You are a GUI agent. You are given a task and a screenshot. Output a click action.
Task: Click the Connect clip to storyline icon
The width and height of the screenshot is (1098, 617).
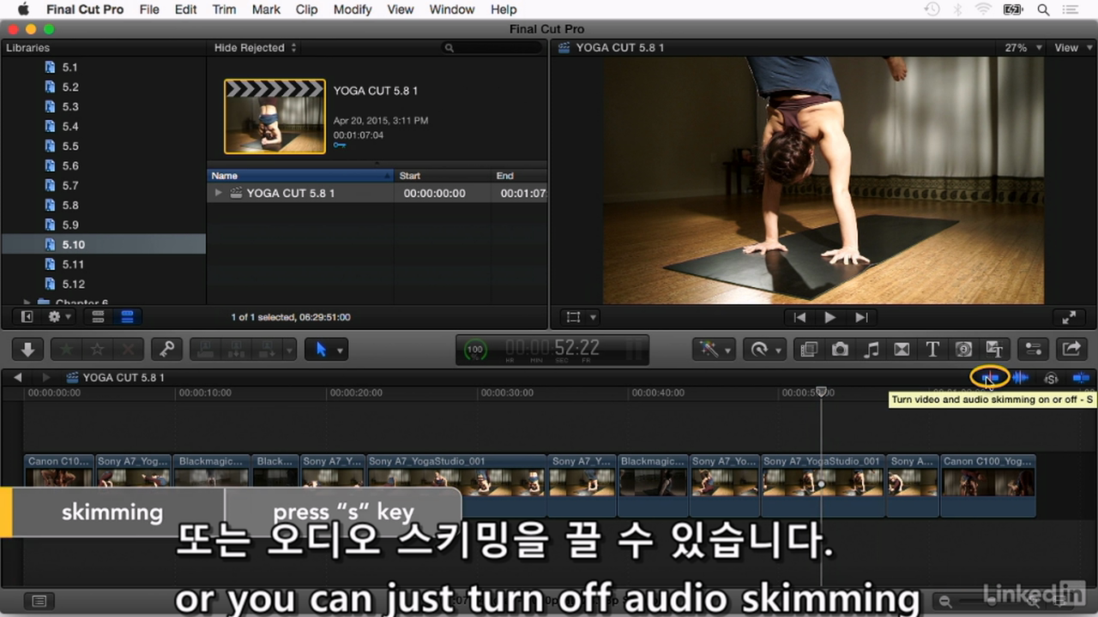tap(206, 350)
